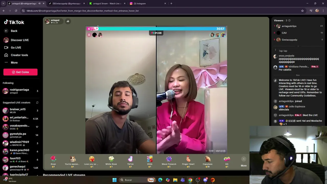
Task: Open enzo_orejuela chat profile
Action: point(286,56)
